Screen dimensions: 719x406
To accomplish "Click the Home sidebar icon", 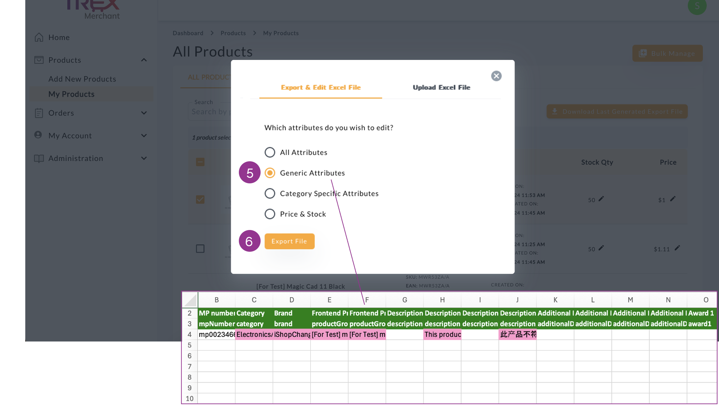I will pyautogui.click(x=39, y=37).
